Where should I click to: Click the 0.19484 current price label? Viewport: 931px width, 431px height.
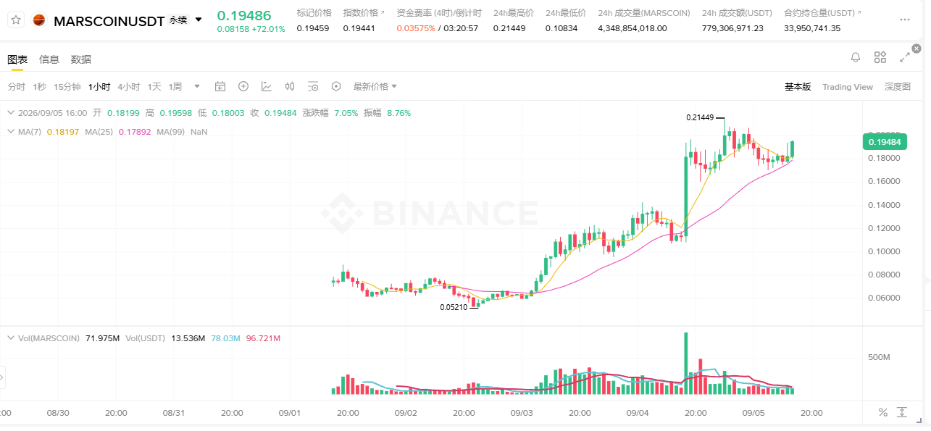tap(883, 142)
